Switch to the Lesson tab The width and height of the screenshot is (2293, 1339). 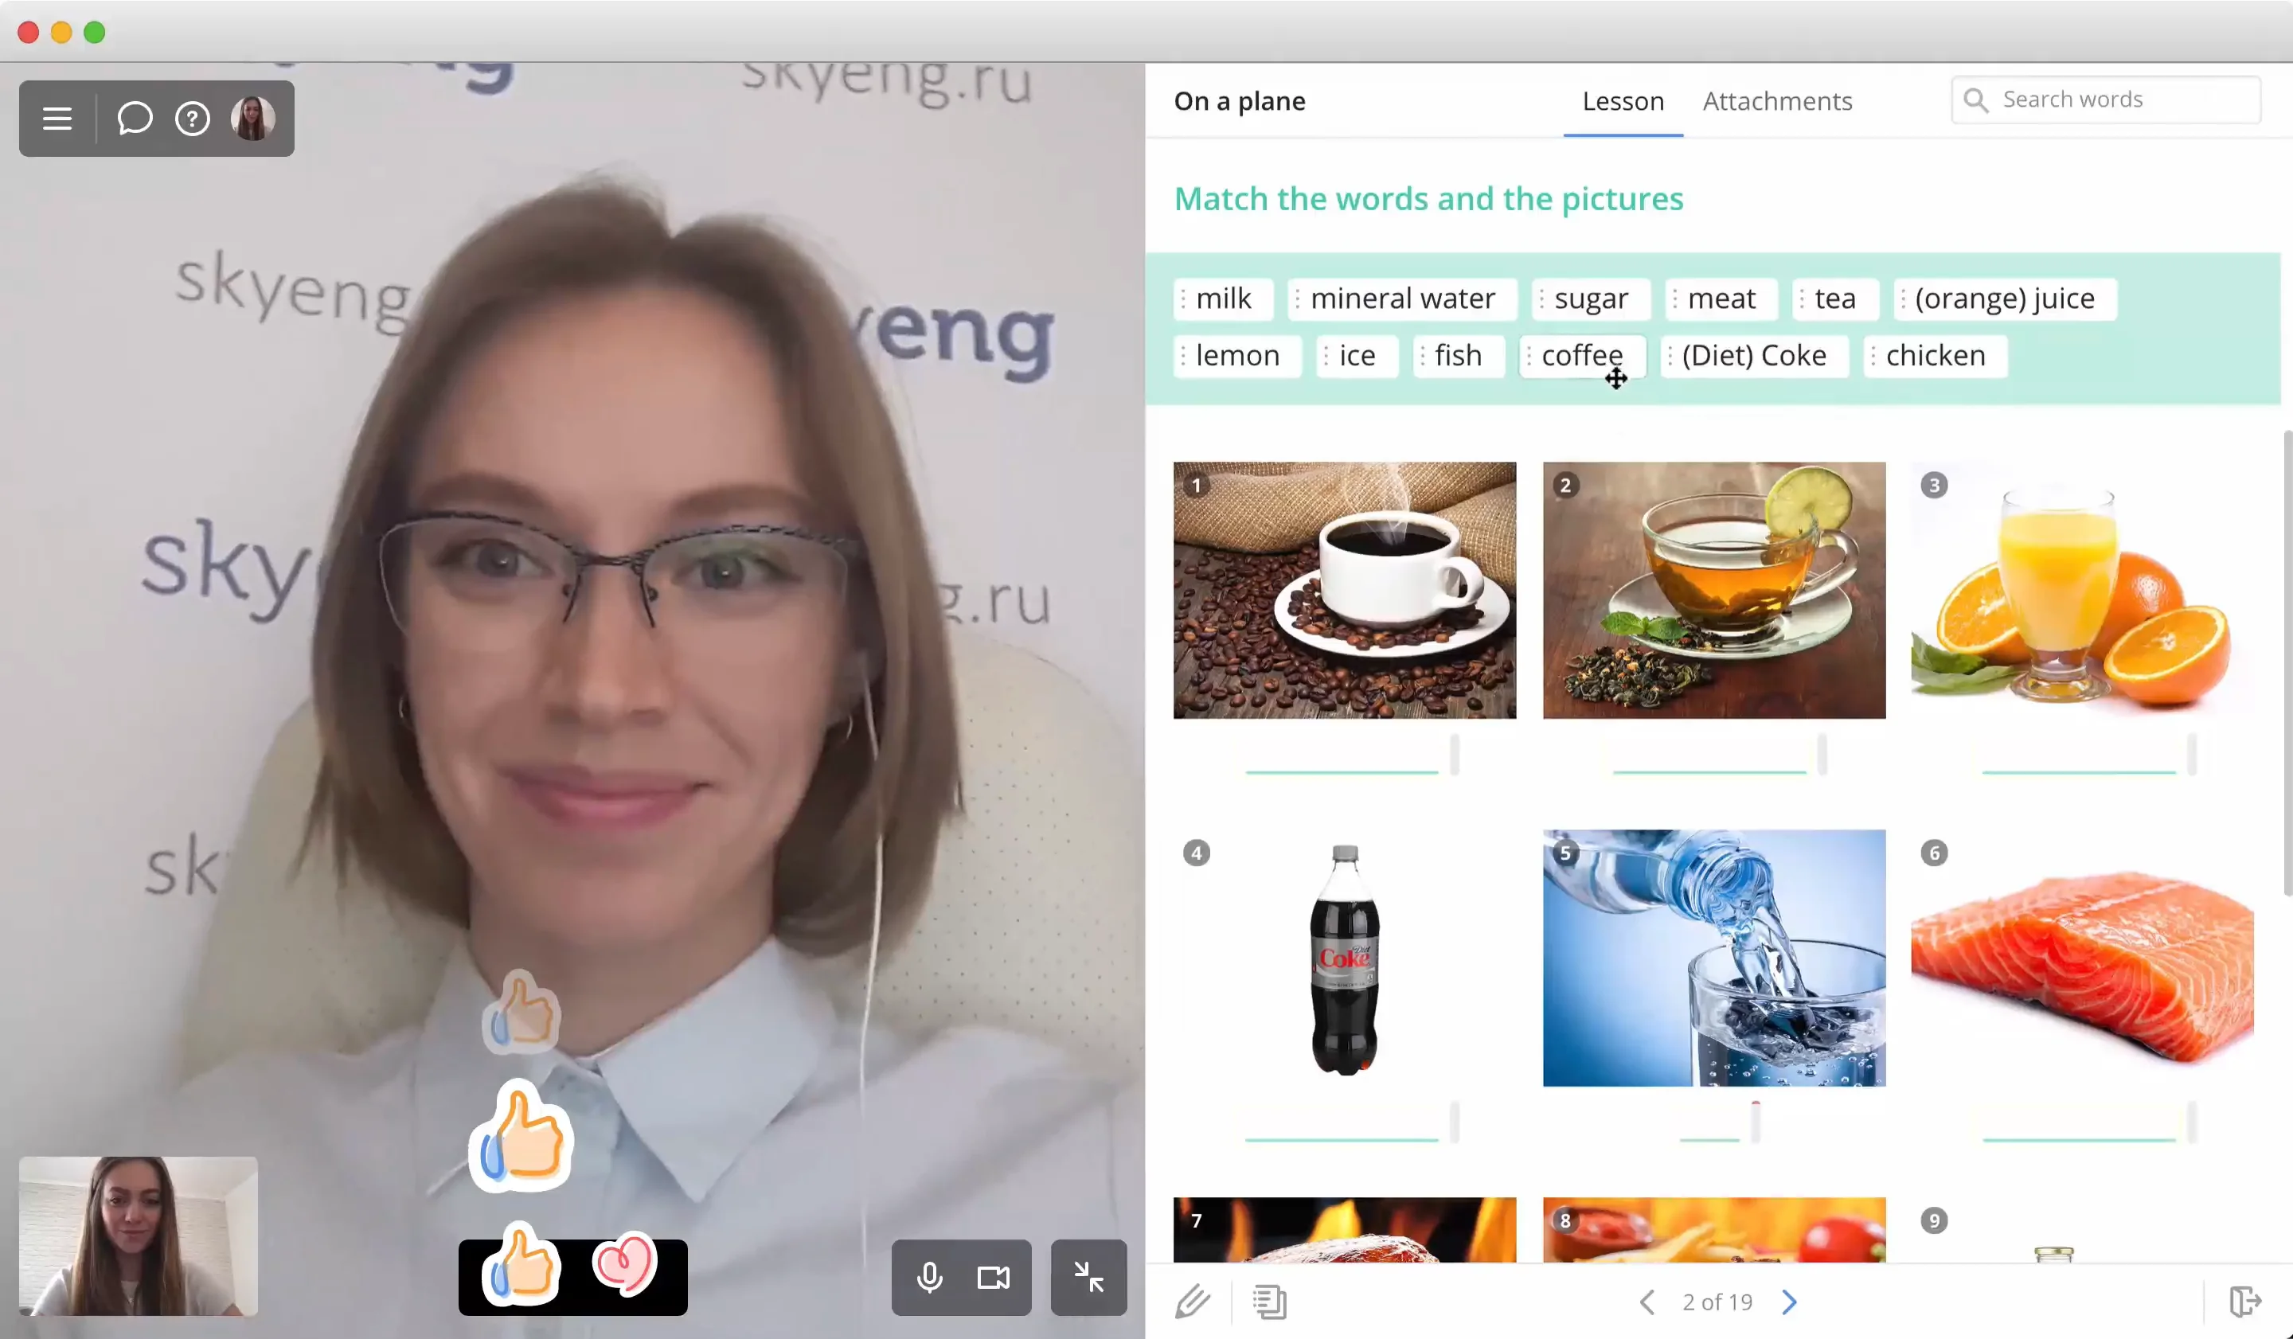[1622, 100]
